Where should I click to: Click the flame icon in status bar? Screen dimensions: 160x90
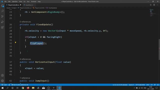[x=9, y=85]
